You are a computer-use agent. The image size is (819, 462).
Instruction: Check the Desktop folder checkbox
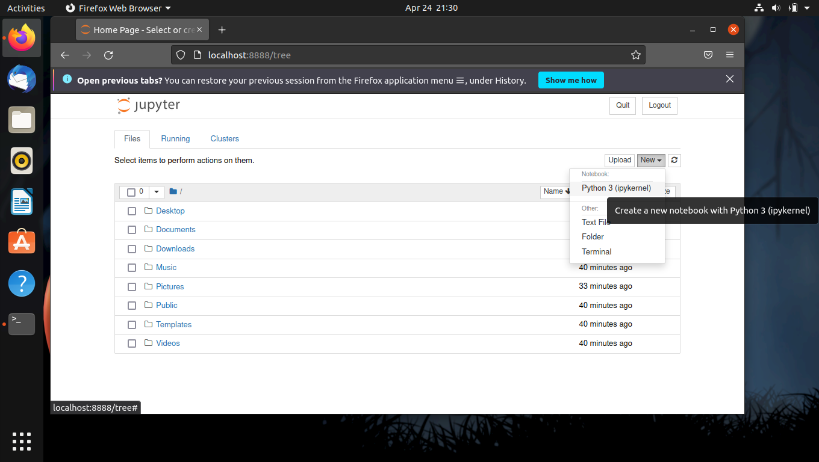[x=132, y=211]
